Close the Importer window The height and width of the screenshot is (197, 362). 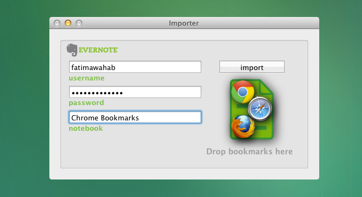pos(57,23)
